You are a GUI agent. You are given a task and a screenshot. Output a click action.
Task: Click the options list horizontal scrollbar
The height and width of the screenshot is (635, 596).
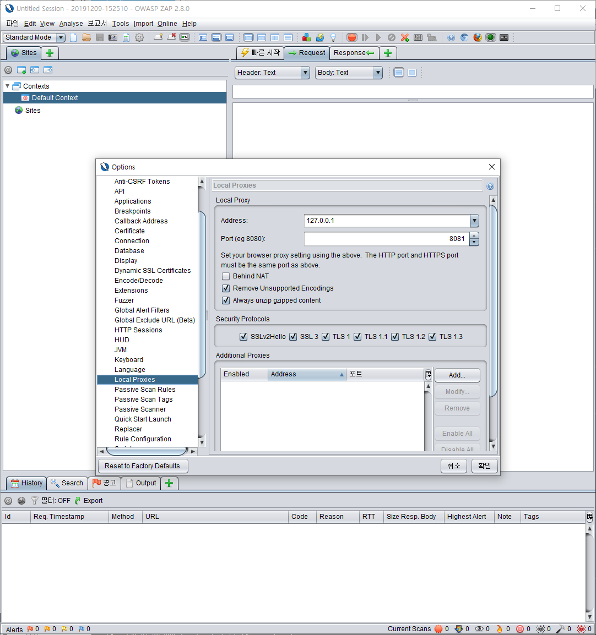[x=148, y=451]
